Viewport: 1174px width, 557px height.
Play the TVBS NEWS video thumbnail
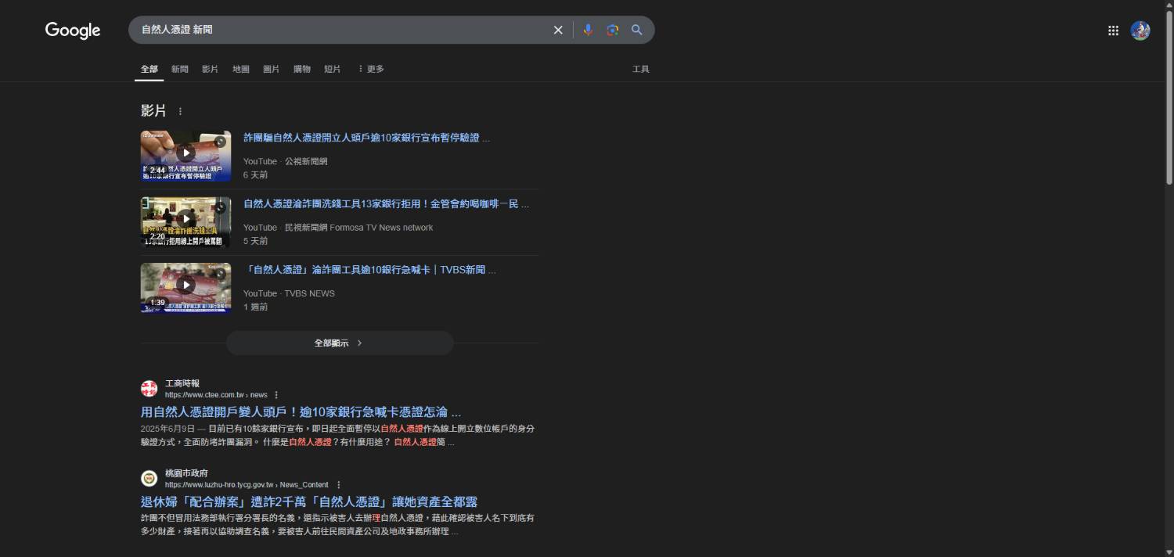pos(185,288)
